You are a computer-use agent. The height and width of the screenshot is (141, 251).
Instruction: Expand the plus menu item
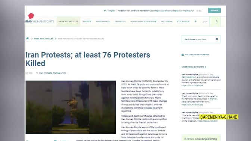(x=196, y=21)
